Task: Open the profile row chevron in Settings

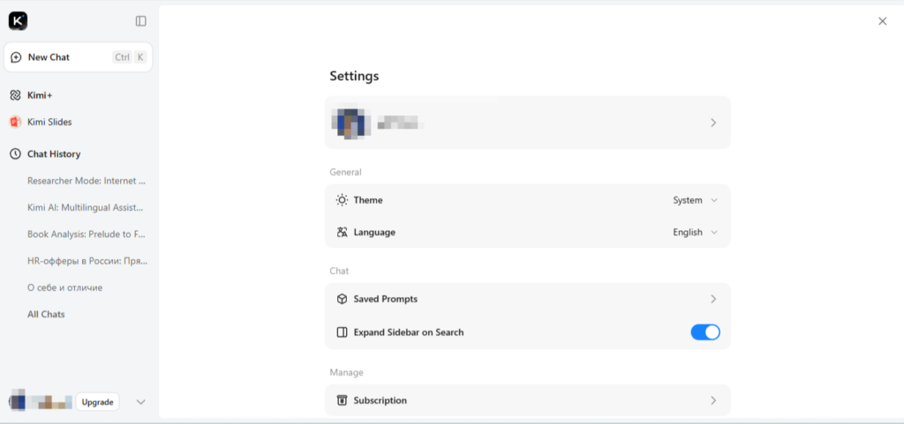Action: tap(713, 123)
